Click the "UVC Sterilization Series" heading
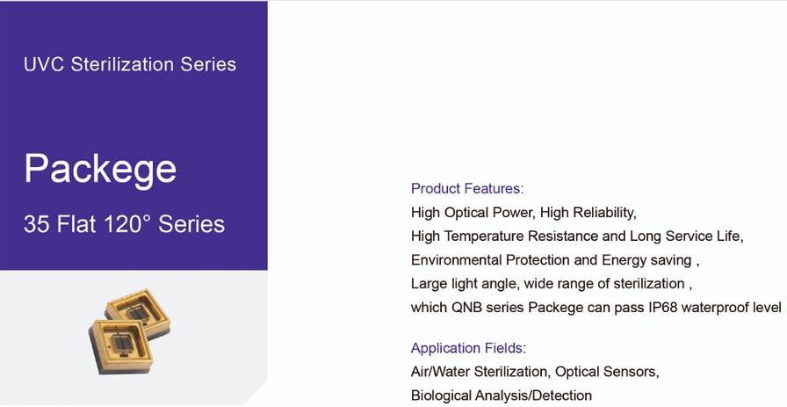 coord(130,64)
